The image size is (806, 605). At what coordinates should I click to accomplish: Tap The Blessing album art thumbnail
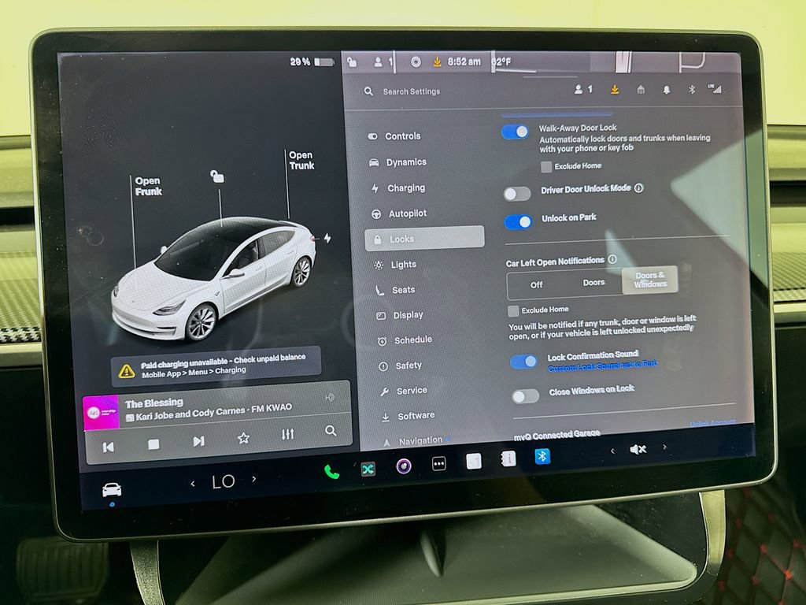coord(101,411)
